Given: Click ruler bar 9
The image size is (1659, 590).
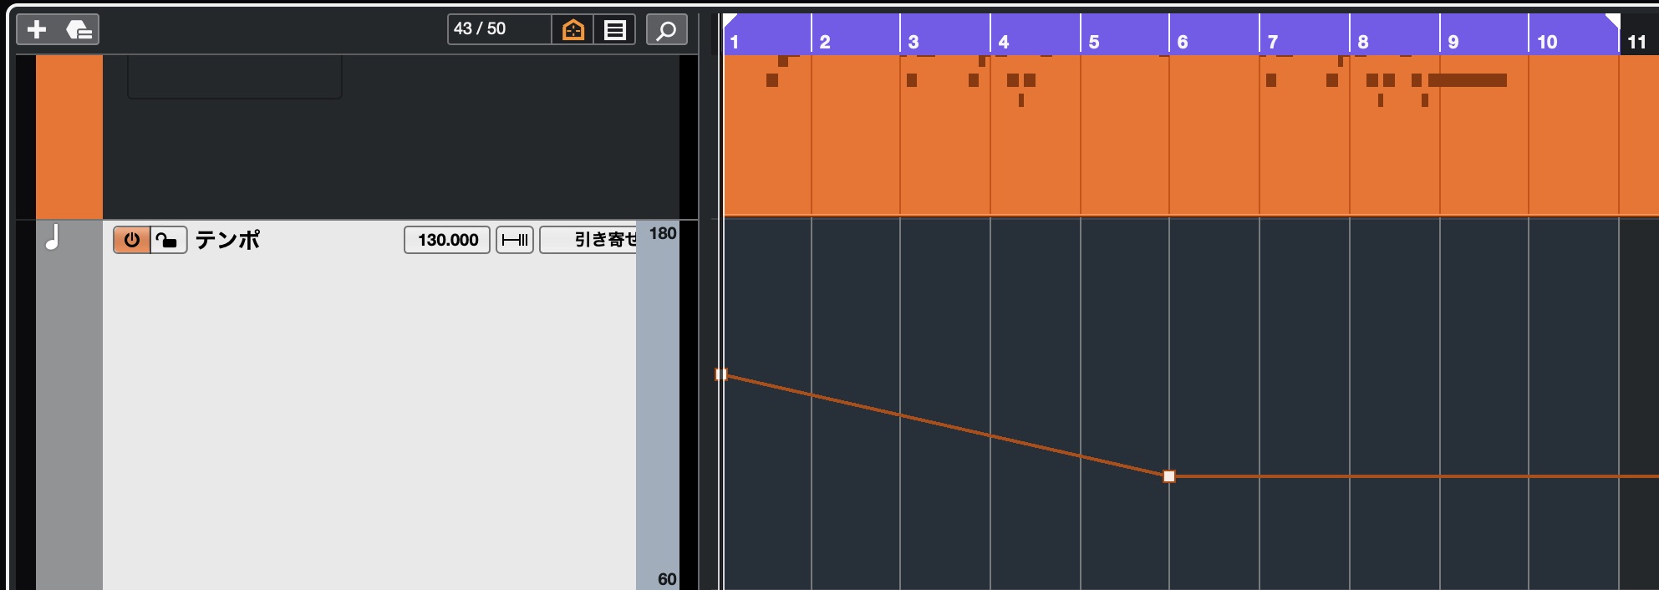Looking at the screenshot, I should click(x=1453, y=42).
